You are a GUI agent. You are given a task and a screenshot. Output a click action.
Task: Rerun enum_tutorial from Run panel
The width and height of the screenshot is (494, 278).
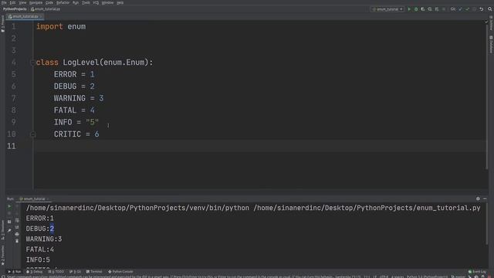click(x=9, y=206)
